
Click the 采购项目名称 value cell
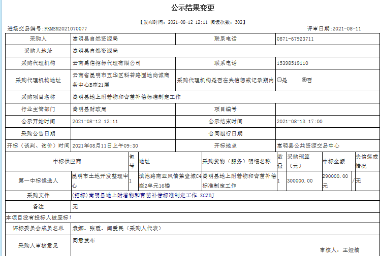point(225,97)
